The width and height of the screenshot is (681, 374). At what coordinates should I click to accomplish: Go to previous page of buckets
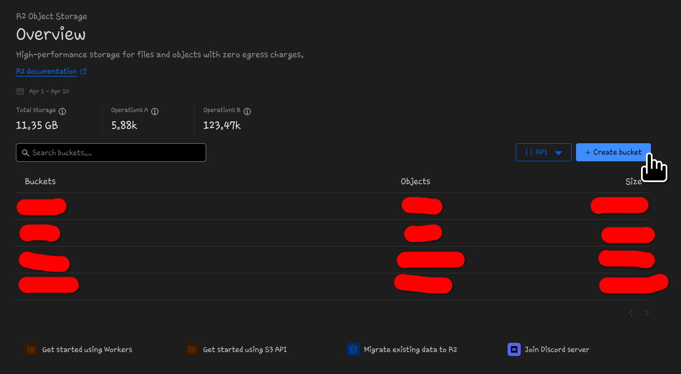tap(631, 313)
